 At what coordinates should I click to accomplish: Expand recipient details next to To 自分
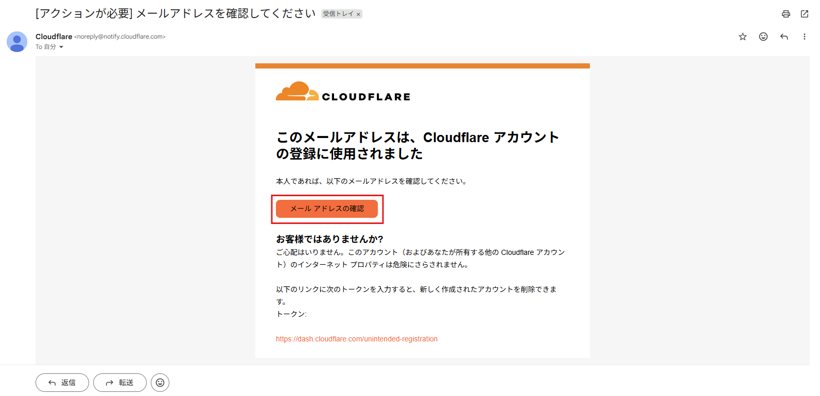[x=61, y=47]
